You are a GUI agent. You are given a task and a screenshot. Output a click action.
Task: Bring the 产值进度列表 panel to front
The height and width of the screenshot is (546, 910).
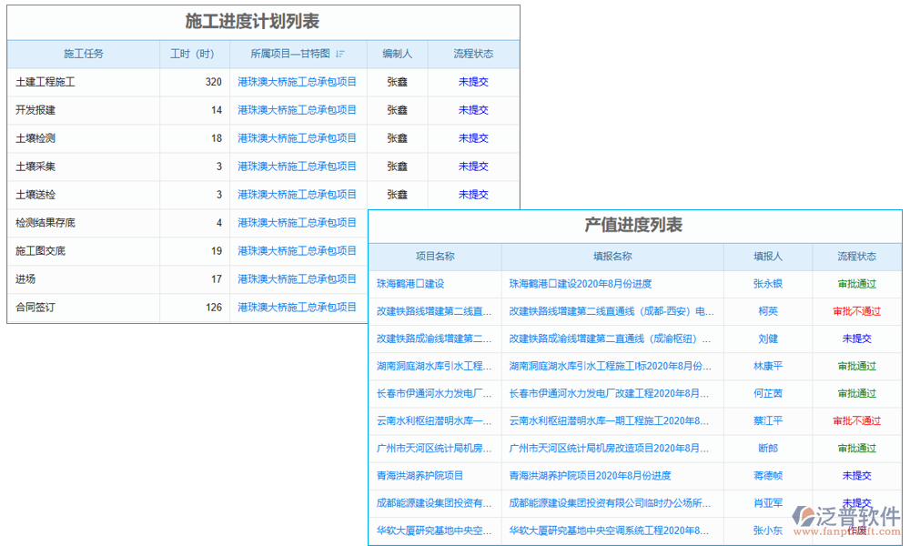tap(634, 227)
